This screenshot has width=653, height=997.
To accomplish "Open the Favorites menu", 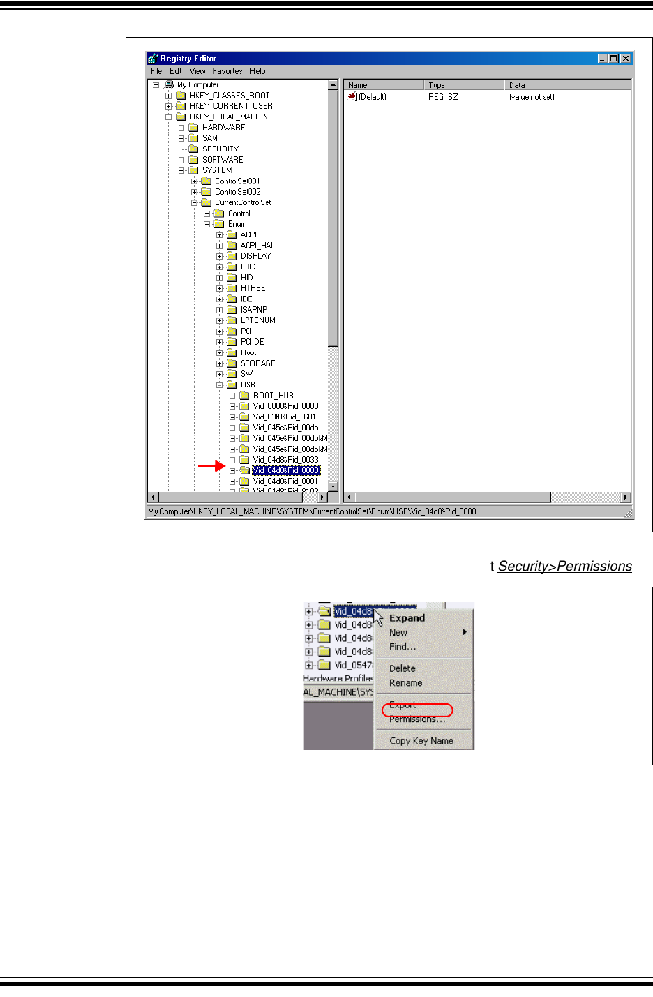I will [227, 71].
